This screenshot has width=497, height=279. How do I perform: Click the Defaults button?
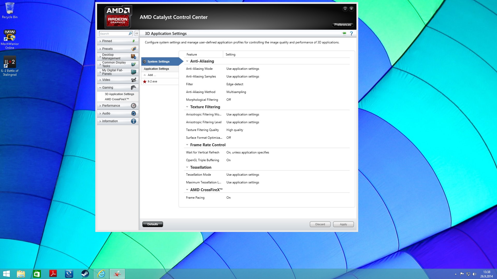[152, 224]
